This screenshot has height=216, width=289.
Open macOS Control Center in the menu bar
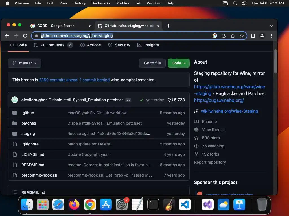[244, 3]
